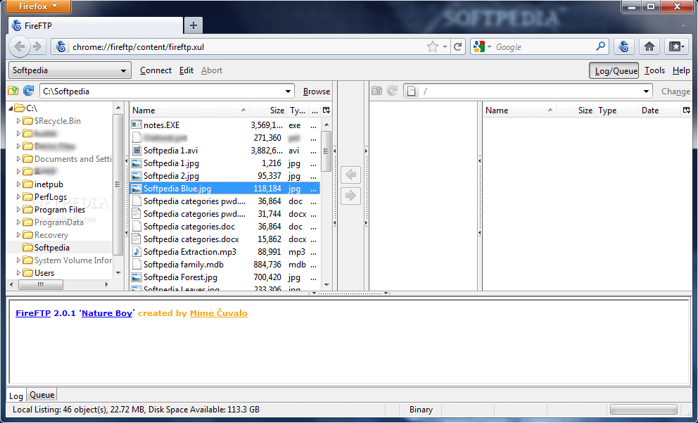Click the Softpedia 1.avi video icon
698x423 pixels.
(x=137, y=151)
